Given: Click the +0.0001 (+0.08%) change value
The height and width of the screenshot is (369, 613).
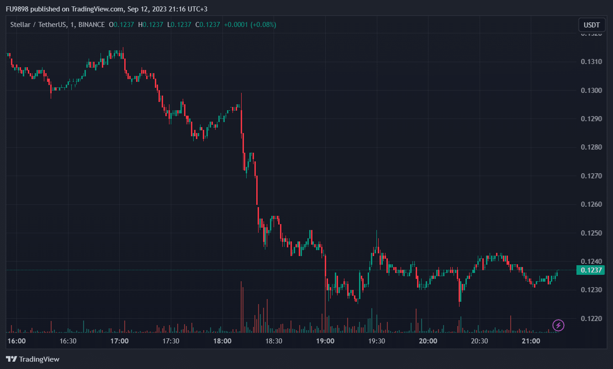Looking at the screenshot, I should tap(250, 25).
